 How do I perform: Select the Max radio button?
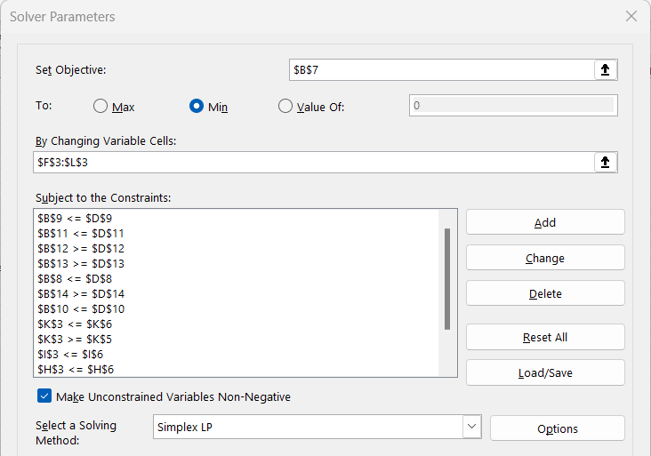pos(100,106)
